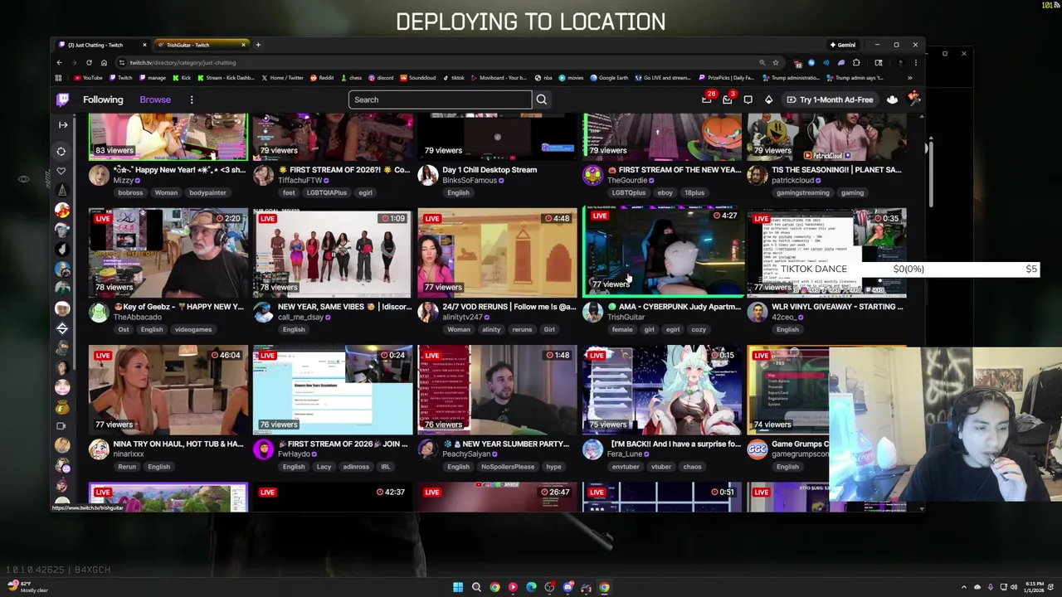Viewport: 1062px width, 597px height.
Task: Open Discord from the taskbar
Action: pos(568,587)
